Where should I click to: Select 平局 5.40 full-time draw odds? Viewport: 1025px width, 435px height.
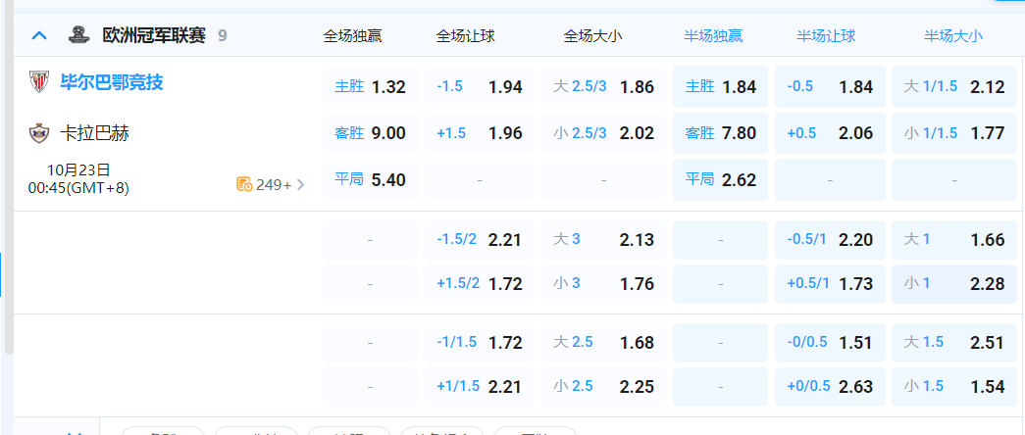[370, 180]
